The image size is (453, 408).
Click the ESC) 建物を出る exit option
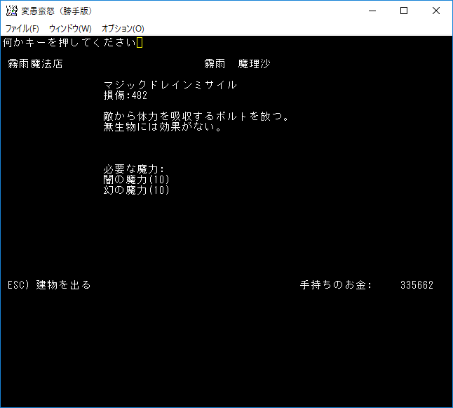pos(49,285)
